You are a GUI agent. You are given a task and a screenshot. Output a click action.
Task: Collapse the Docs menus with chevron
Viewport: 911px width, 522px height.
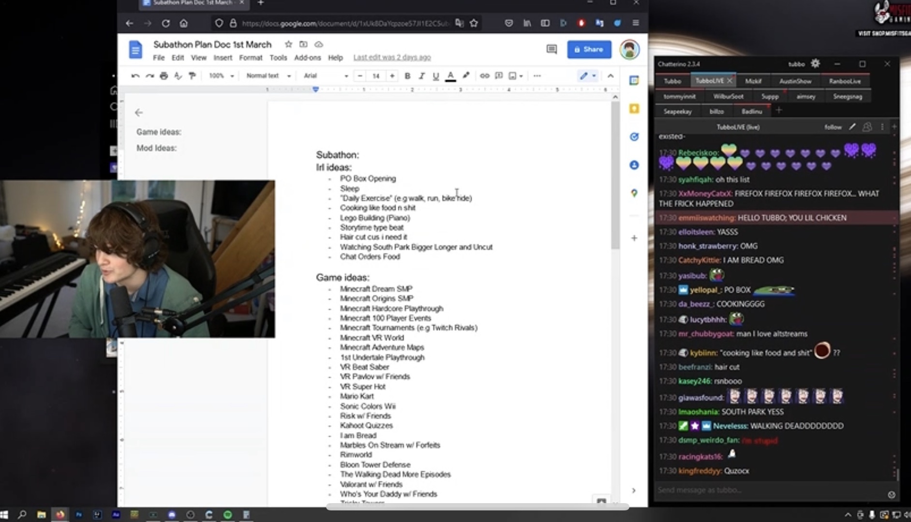click(611, 76)
